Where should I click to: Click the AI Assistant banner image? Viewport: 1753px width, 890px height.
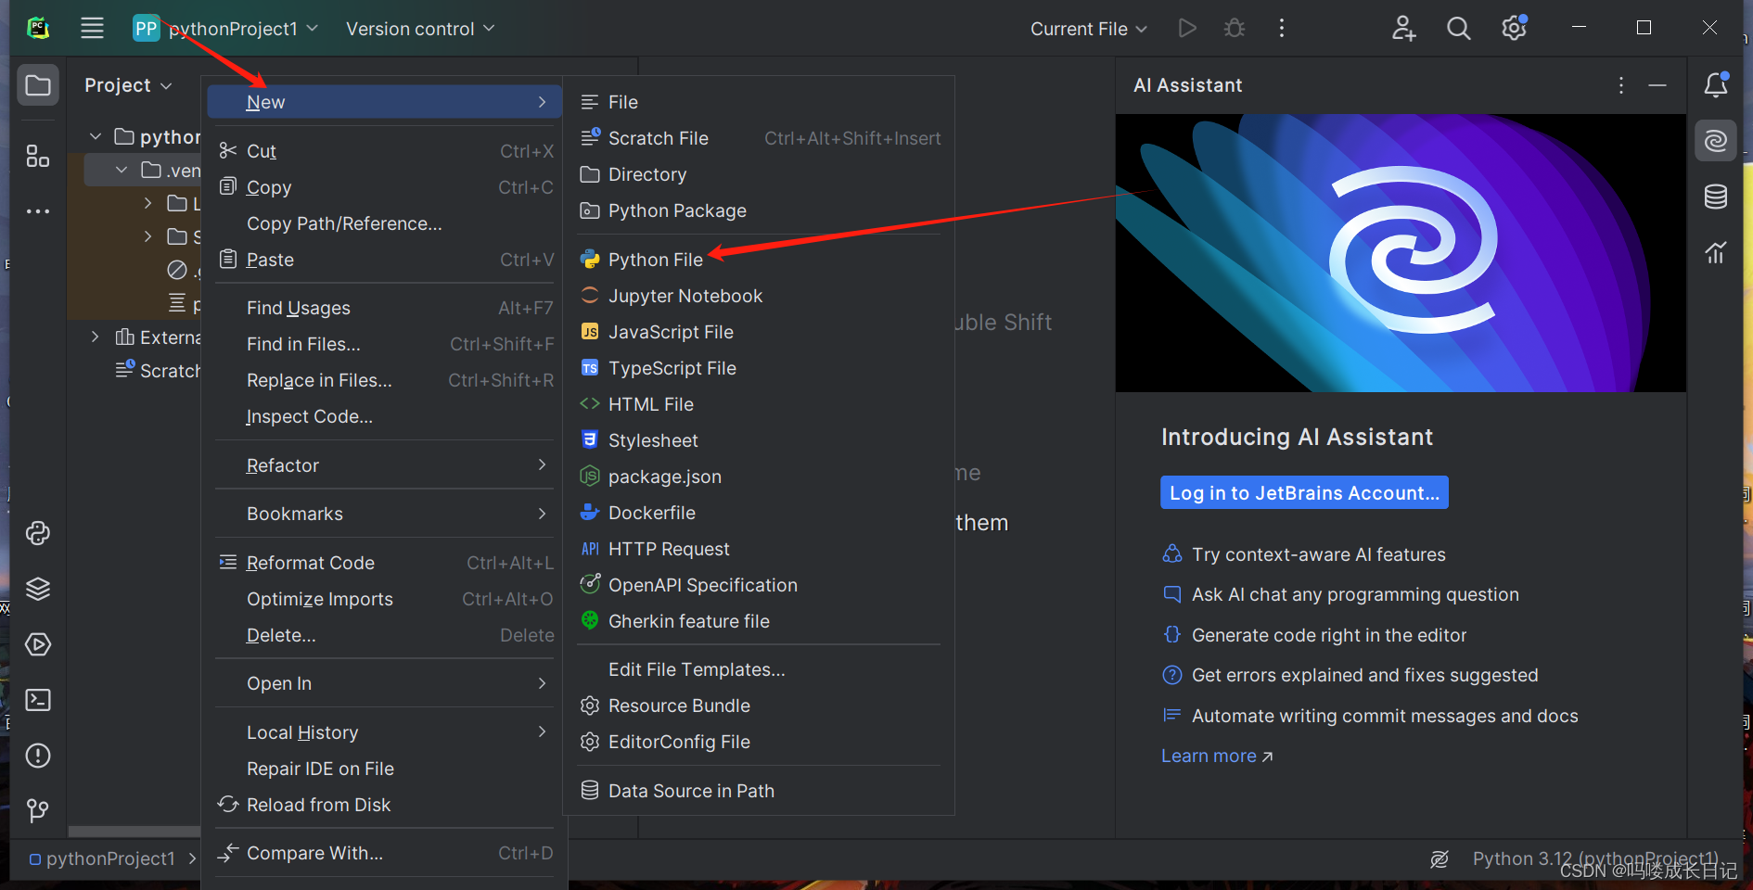click(x=1401, y=253)
